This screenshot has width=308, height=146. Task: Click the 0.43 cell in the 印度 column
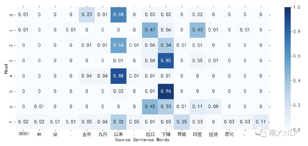point(197,30)
